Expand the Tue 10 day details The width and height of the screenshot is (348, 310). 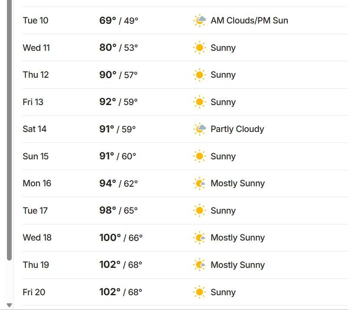click(185, 20)
